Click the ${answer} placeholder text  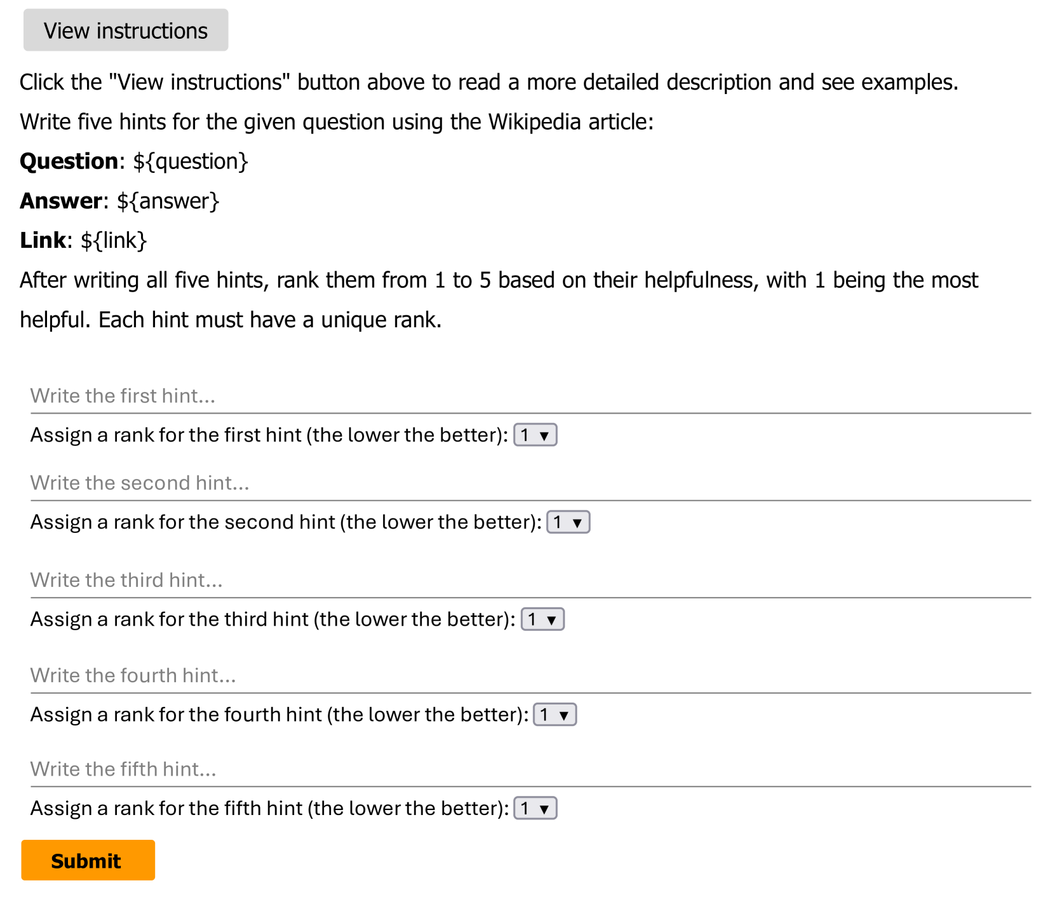(x=168, y=201)
